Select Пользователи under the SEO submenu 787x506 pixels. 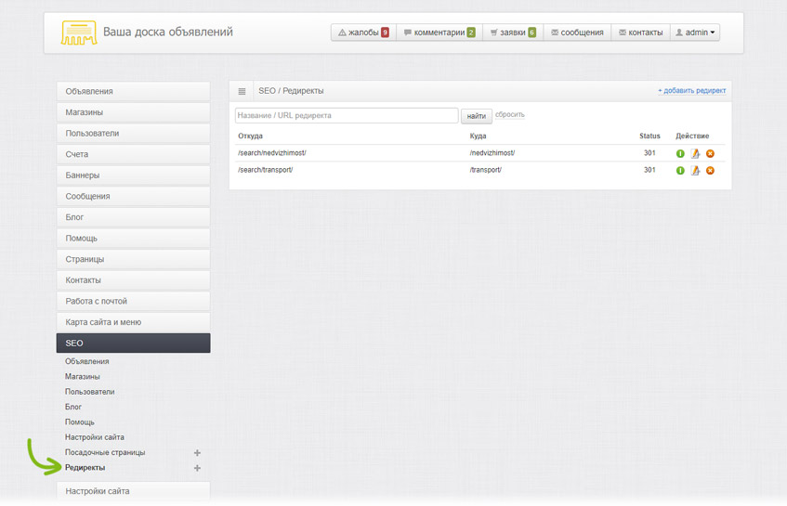tap(90, 392)
